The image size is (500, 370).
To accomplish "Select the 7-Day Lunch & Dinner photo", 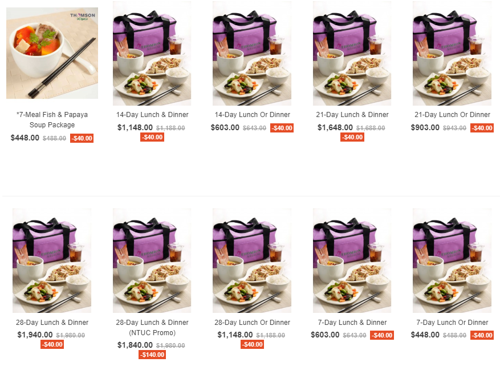I will 352,261.
